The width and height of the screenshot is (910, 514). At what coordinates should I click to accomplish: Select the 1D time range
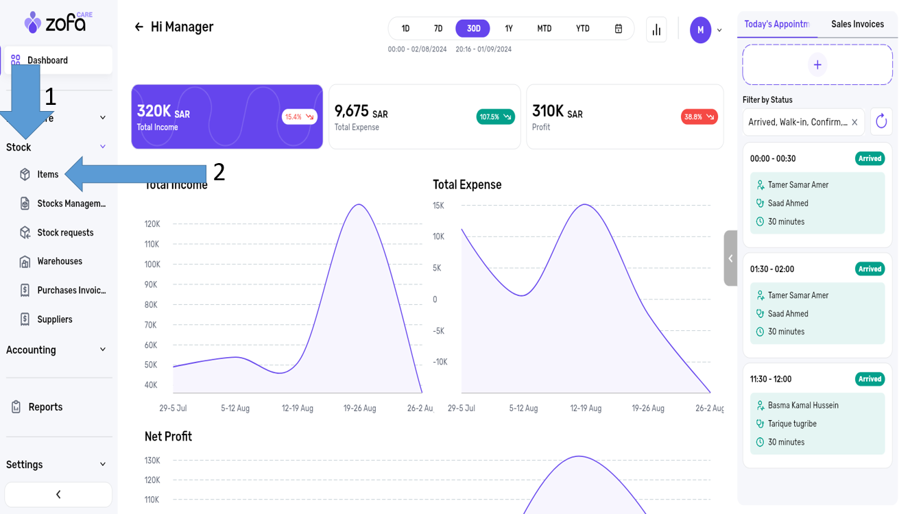[405, 29]
